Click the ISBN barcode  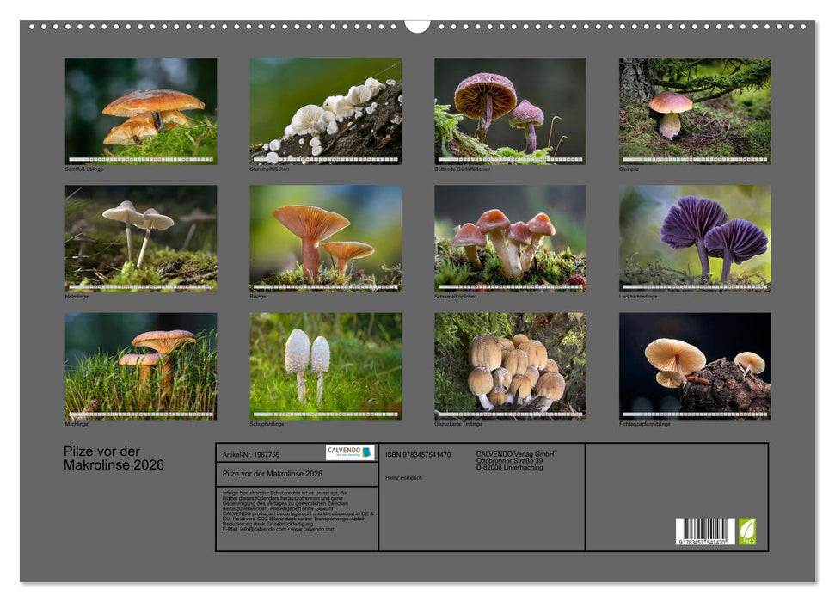(x=704, y=531)
